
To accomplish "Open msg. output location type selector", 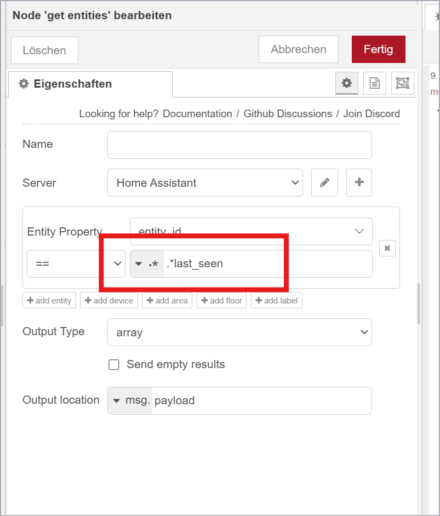I will point(130,400).
